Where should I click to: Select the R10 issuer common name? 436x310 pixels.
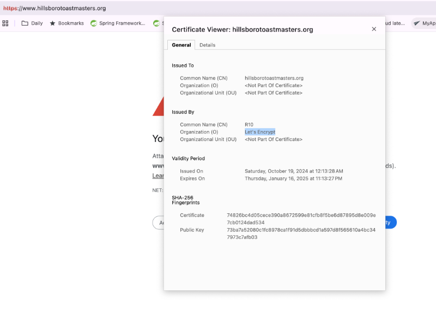coord(249,124)
